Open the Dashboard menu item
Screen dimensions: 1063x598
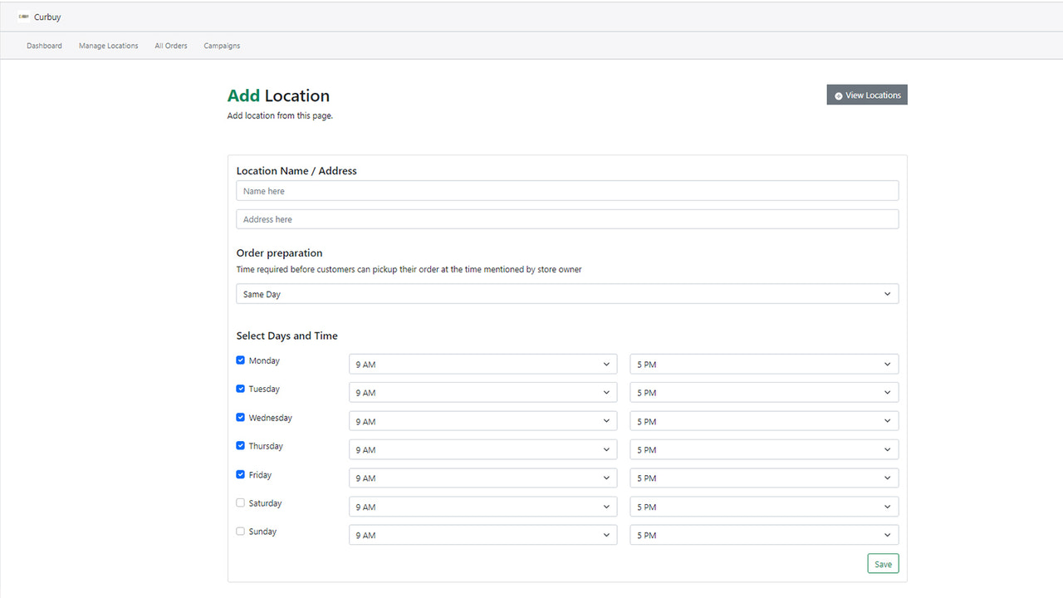coord(44,46)
